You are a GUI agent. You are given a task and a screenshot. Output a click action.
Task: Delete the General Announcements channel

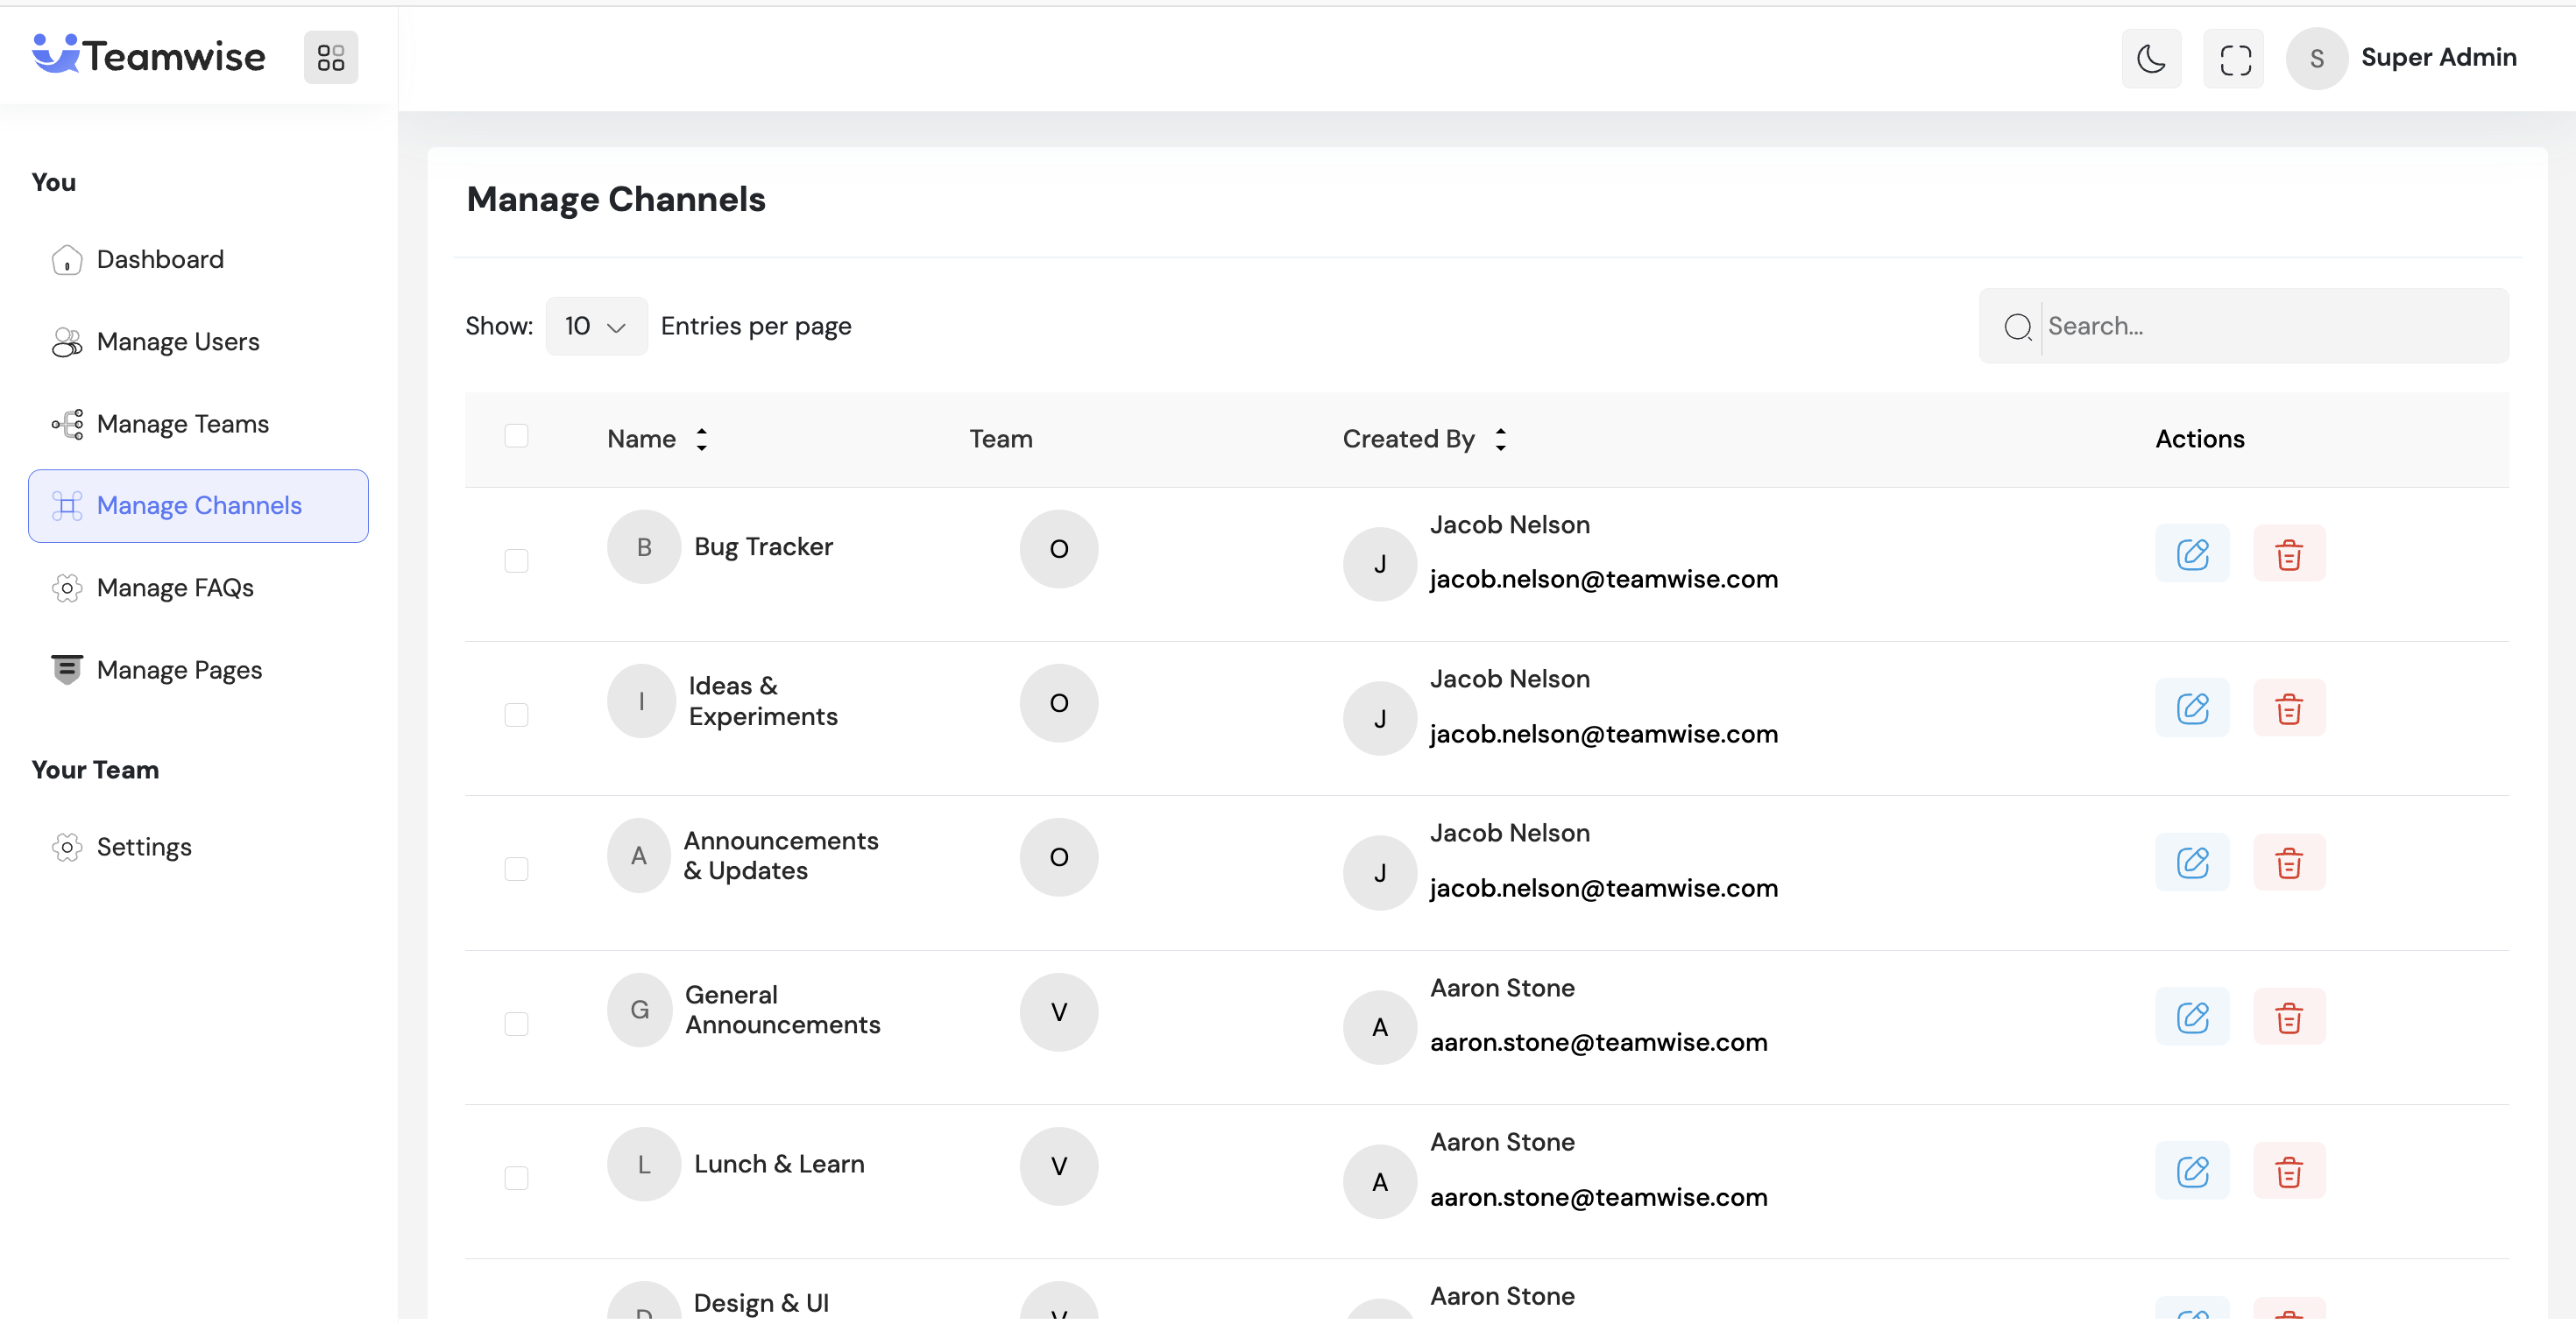click(x=2289, y=1018)
